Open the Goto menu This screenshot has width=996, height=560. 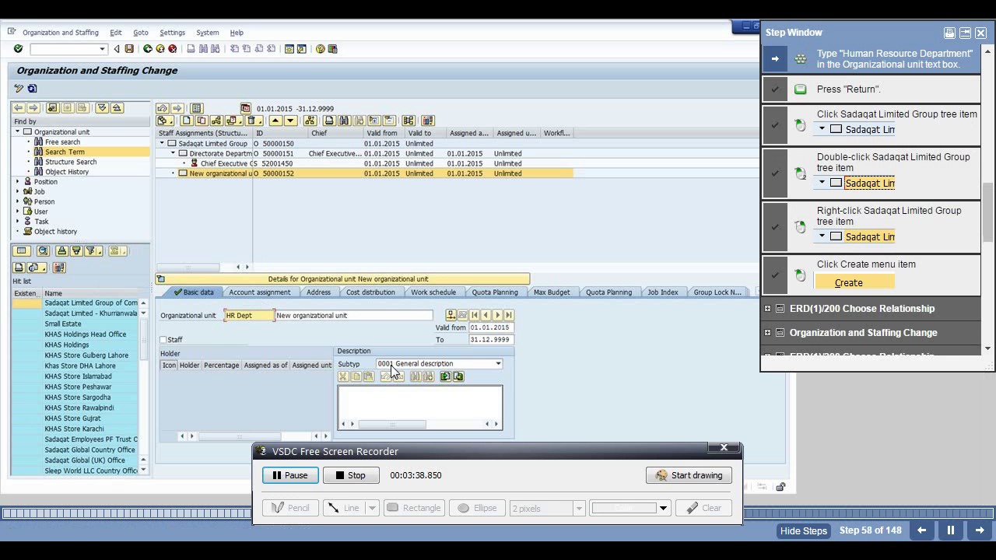141,33
